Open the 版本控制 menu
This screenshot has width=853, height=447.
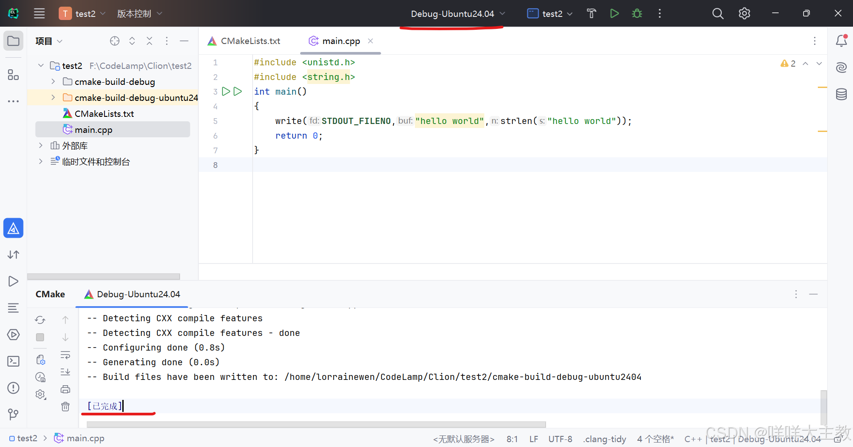point(139,14)
